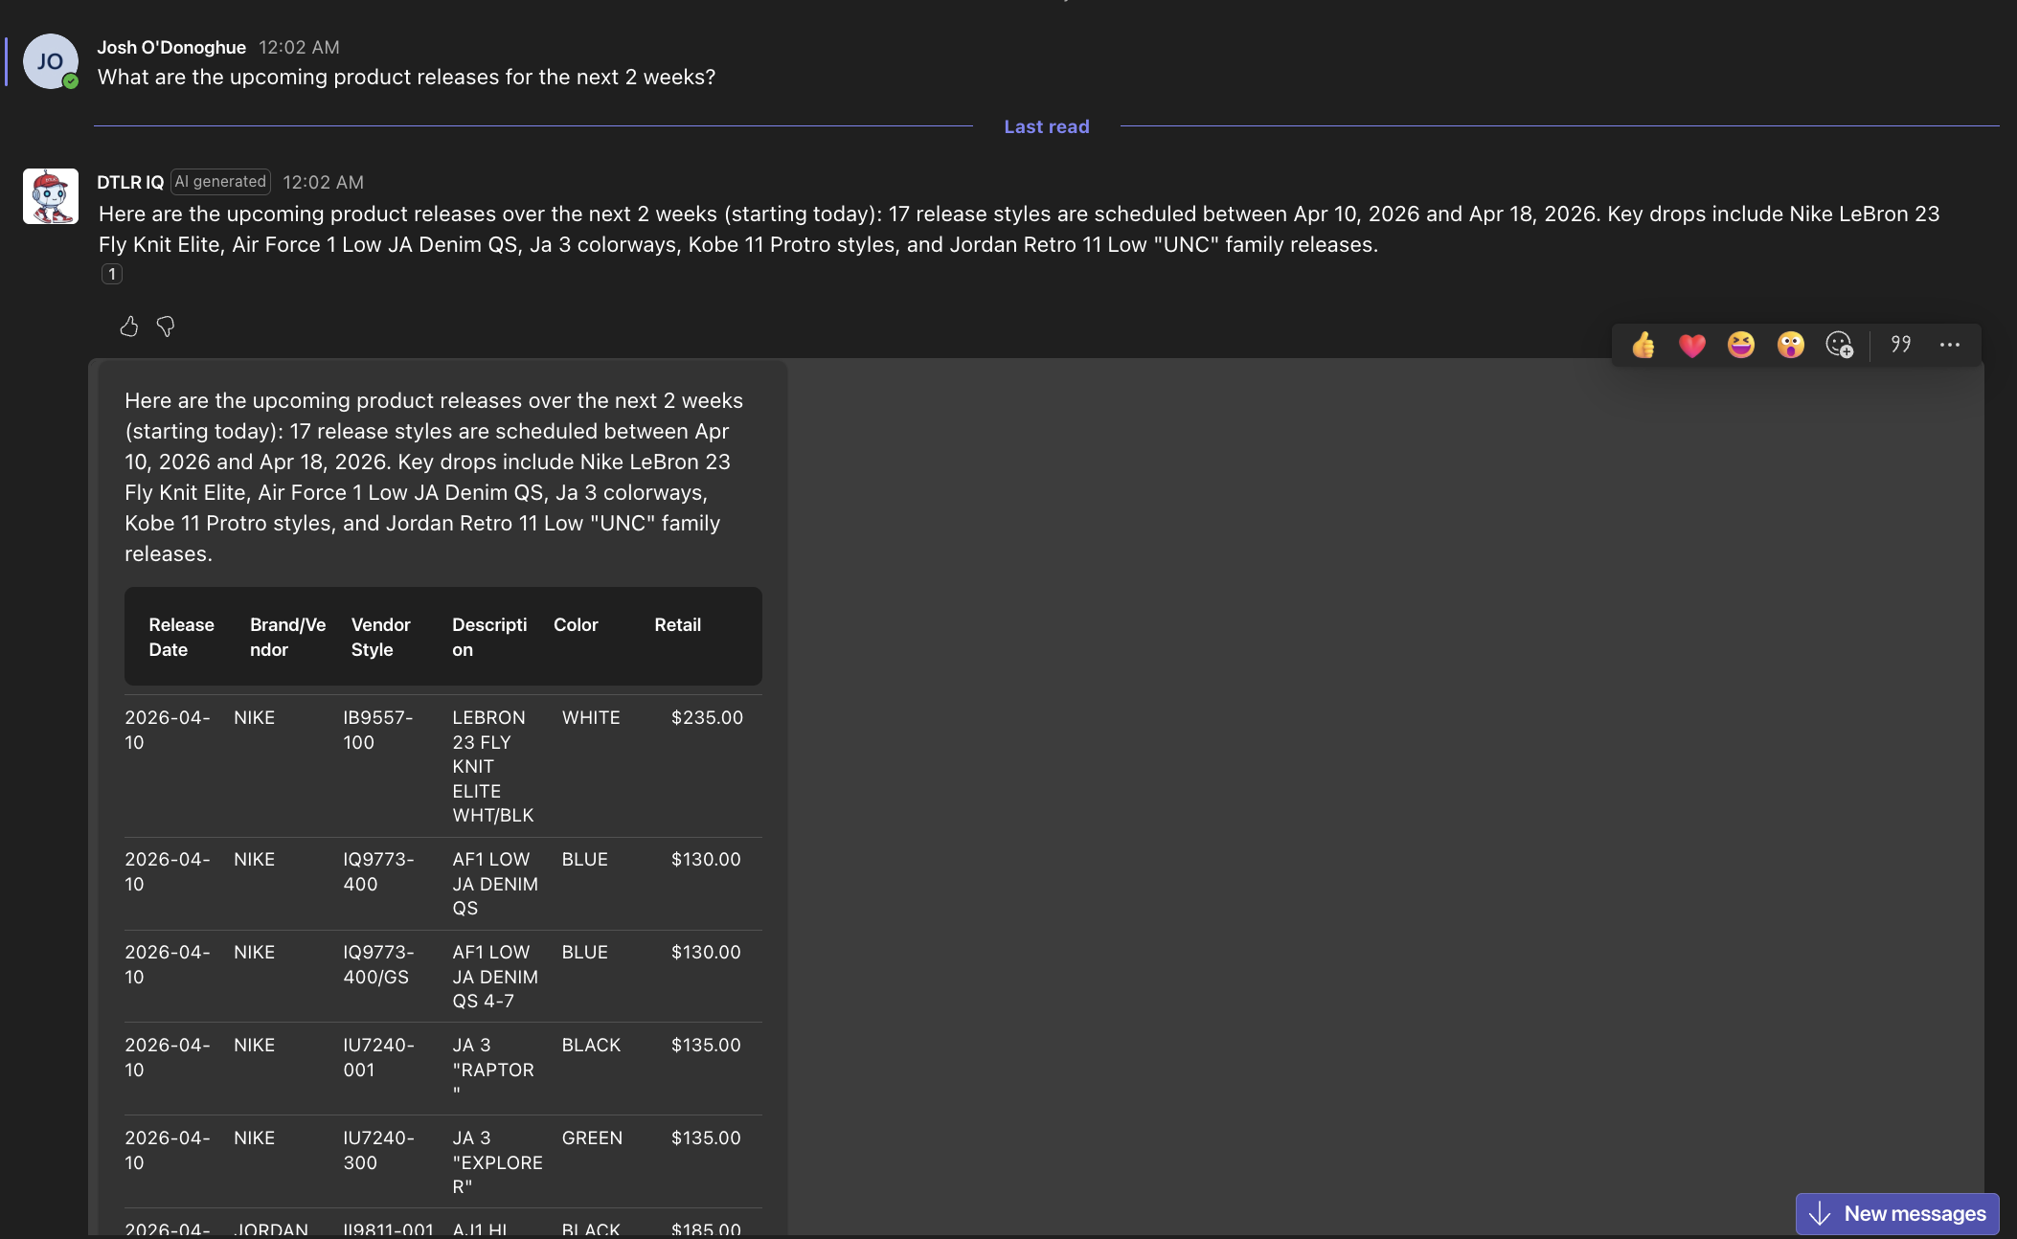
Task: Click the Retail column header
Action: tap(677, 624)
